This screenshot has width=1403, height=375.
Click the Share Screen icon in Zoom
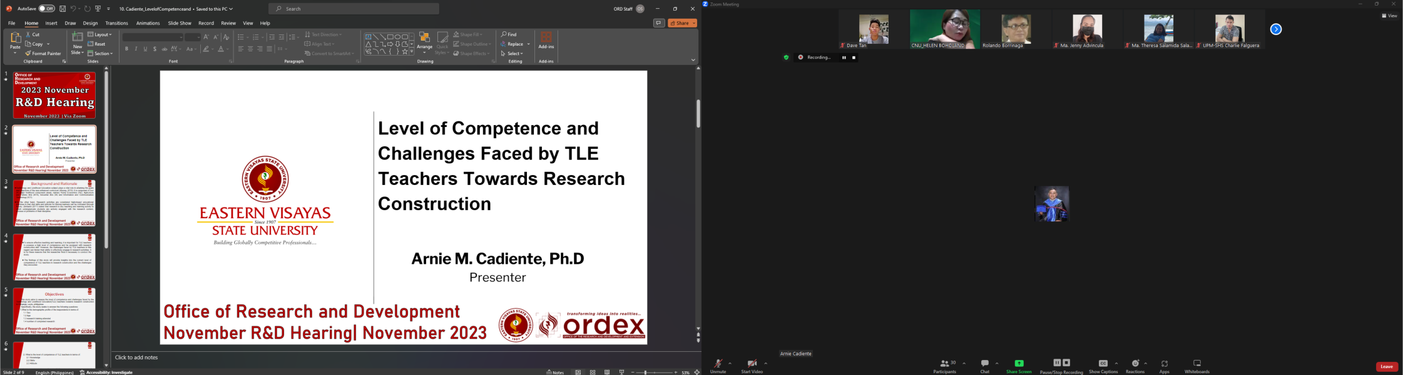[x=1018, y=365]
